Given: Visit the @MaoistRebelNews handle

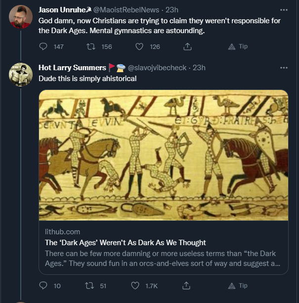Looking at the screenshot, I should pyautogui.click(x=126, y=10).
